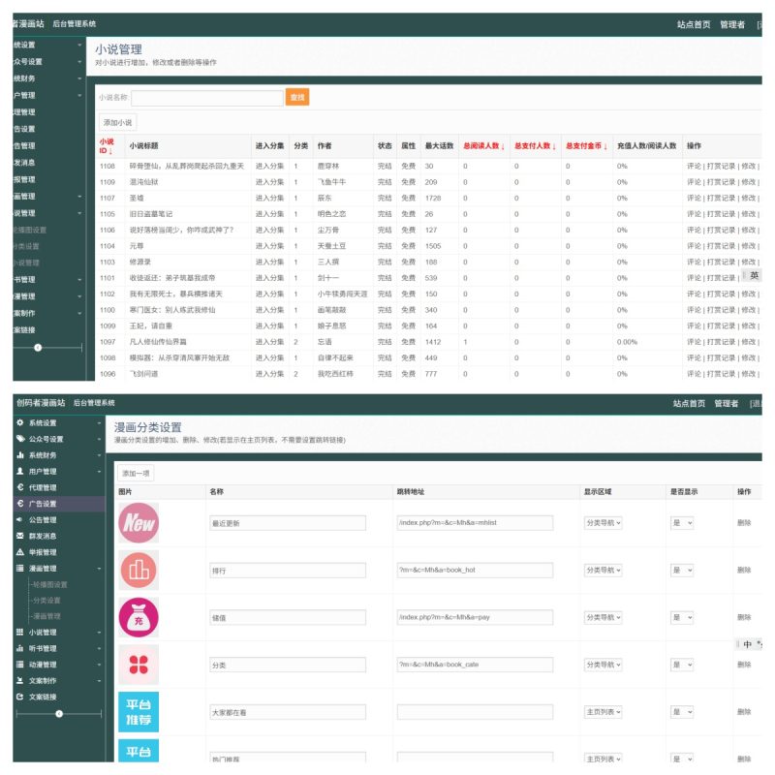Screen dimensions: 775x775
Task: Open 显示区域 dropdown for the 大家都在看 row
Action: pos(603,712)
